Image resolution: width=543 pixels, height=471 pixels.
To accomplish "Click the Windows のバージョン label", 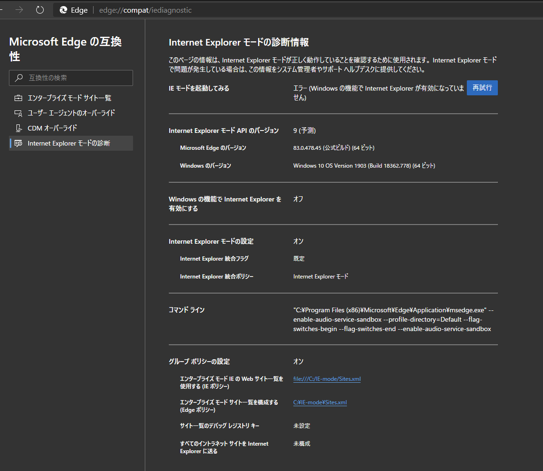I will [x=205, y=166].
